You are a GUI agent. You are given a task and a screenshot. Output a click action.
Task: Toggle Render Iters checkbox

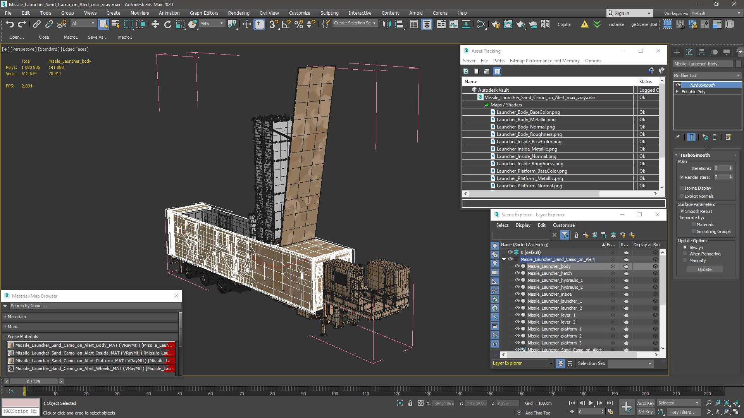pos(682,177)
